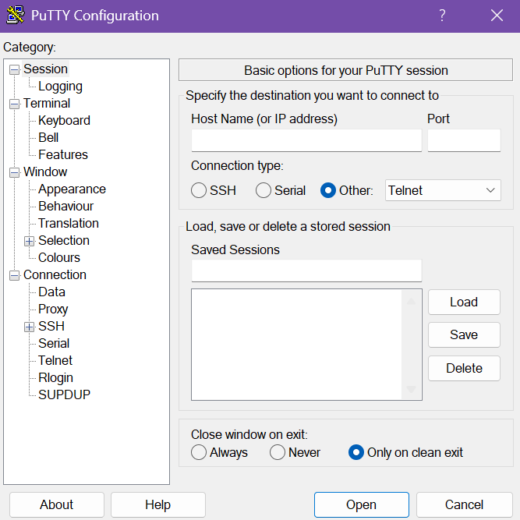Expand the SSH tree node
This screenshot has width=520, height=520.
click(x=29, y=327)
